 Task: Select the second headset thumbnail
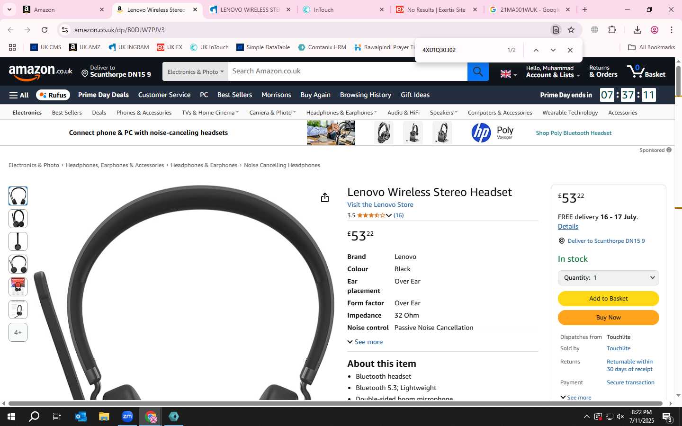pyautogui.click(x=18, y=219)
